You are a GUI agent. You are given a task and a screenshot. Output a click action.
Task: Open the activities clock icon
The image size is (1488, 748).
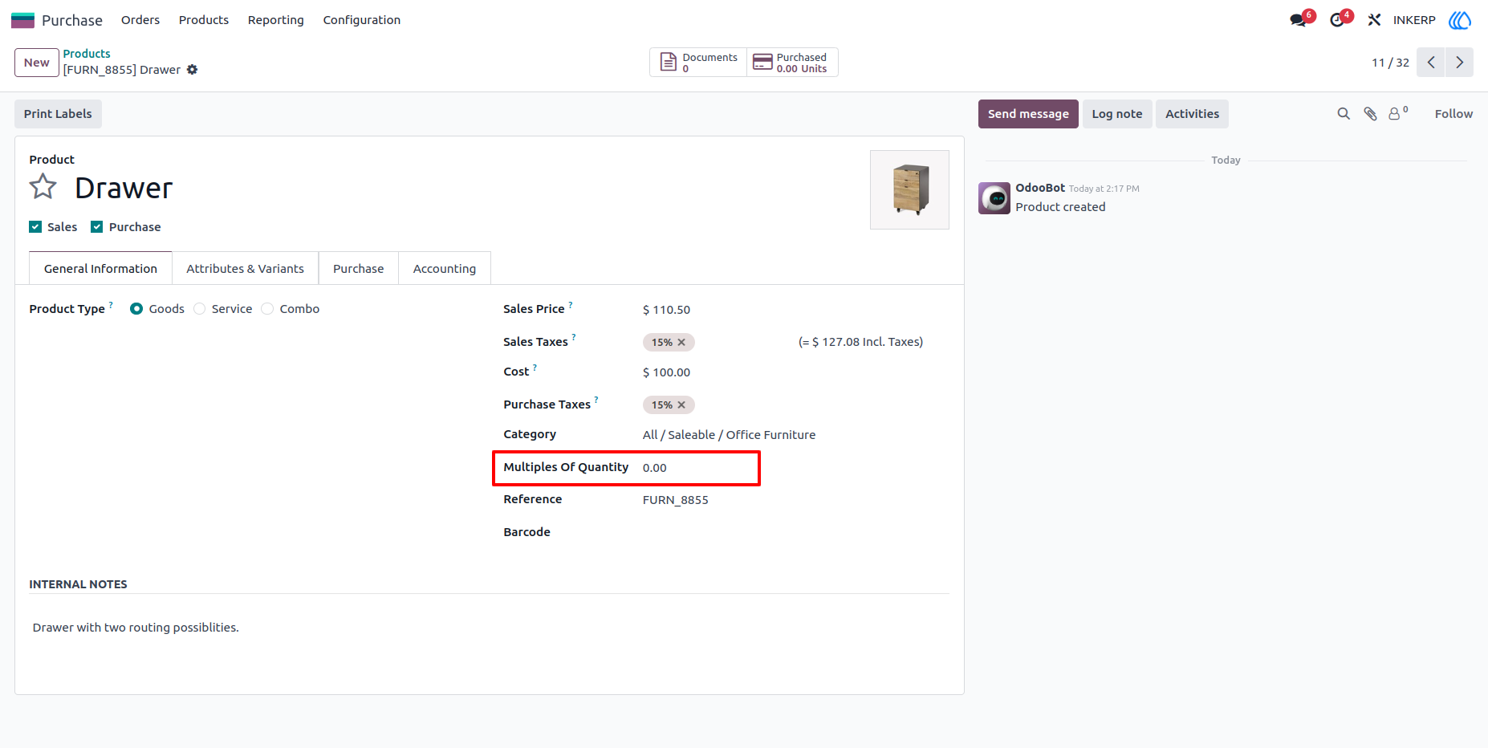1337,20
